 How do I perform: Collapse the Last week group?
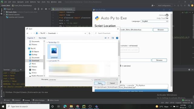[x=47, y=61]
